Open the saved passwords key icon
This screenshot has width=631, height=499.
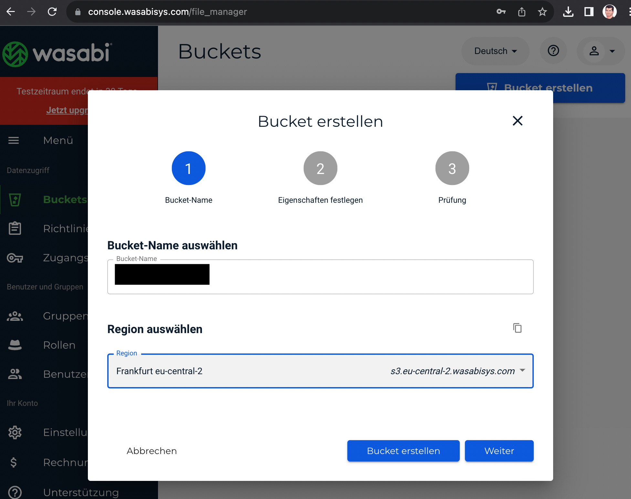click(501, 12)
